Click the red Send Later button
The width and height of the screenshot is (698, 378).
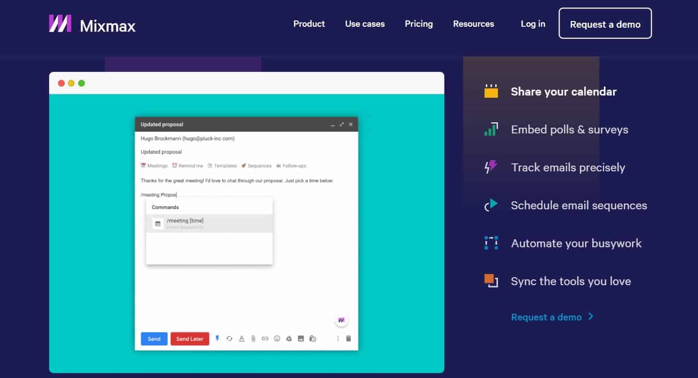[x=189, y=339]
